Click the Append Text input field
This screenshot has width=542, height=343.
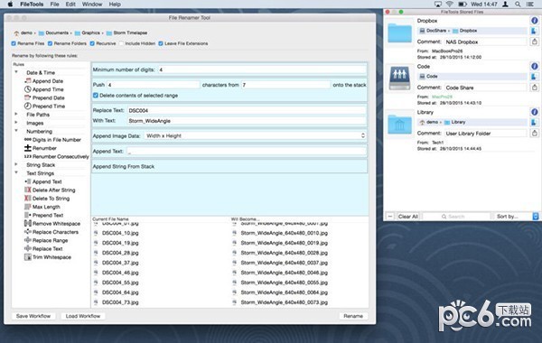click(247, 152)
